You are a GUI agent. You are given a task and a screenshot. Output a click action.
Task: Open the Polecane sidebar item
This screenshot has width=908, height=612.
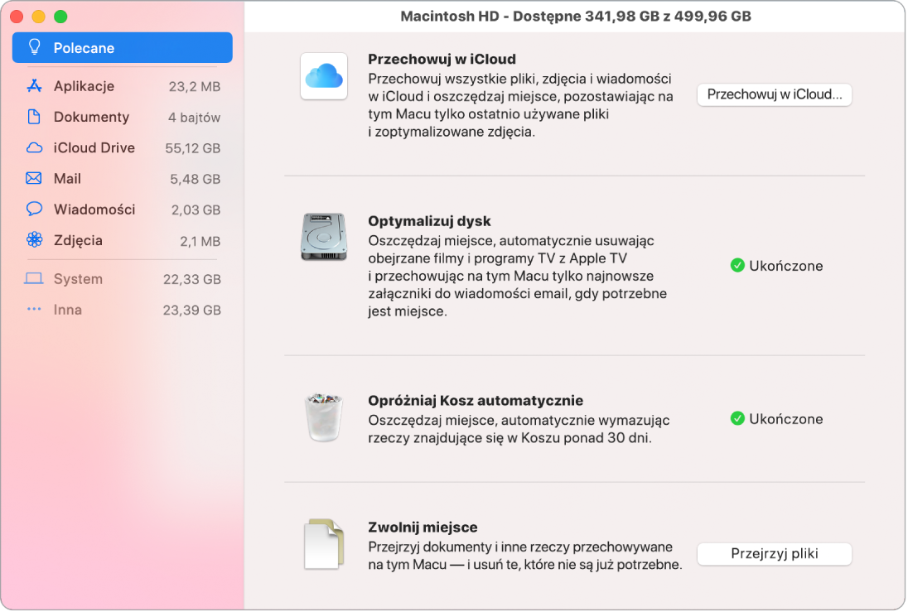[122, 47]
